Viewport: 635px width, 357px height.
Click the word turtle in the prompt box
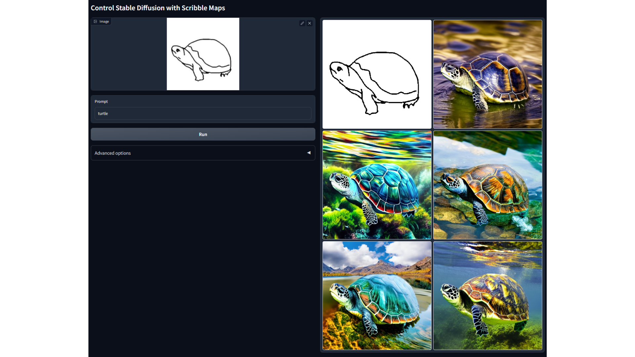(103, 113)
